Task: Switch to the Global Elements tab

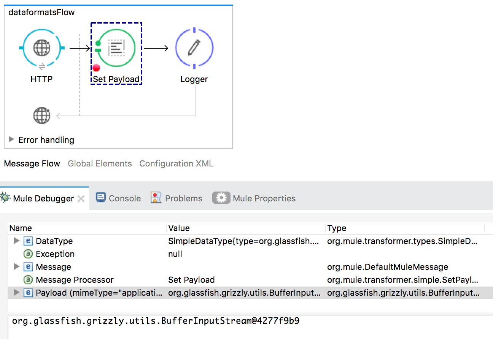Action: 100,163
